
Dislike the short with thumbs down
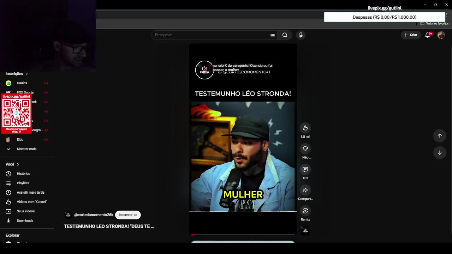tap(305, 149)
